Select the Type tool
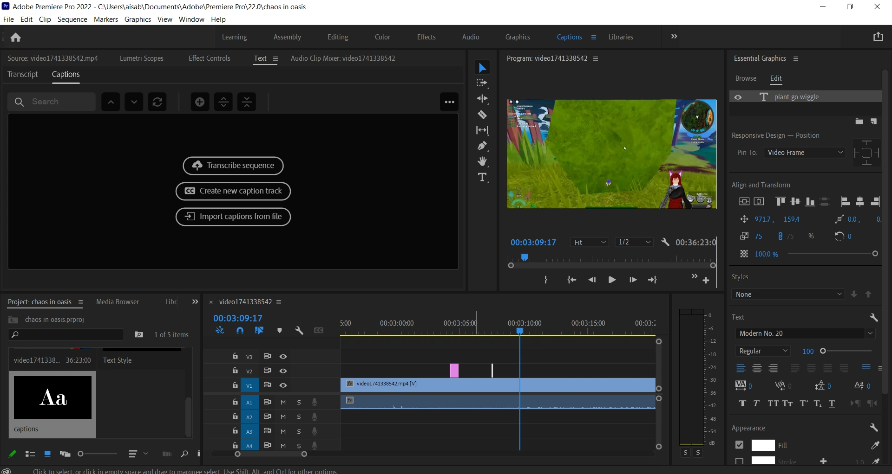 click(483, 177)
